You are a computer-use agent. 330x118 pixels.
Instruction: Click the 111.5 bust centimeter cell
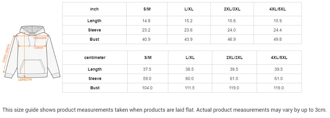[x=190, y=88]
